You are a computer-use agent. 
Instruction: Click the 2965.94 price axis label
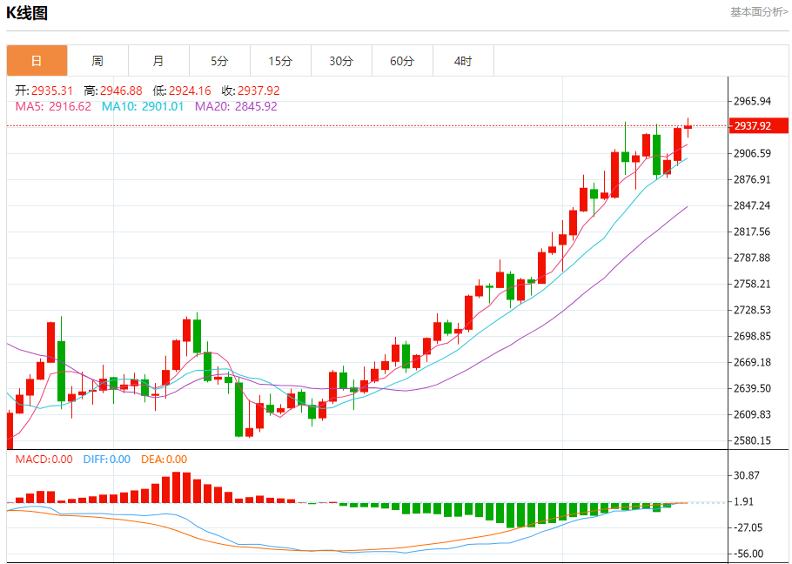tap(752, 101)
